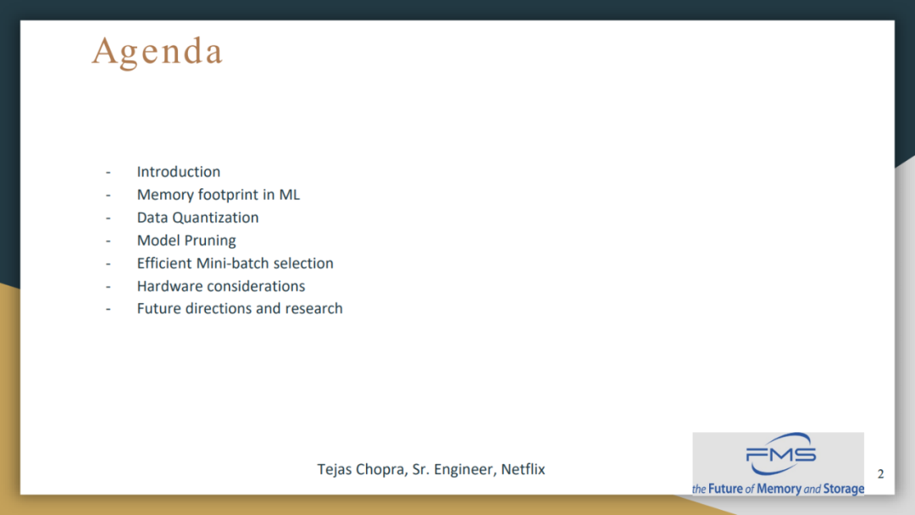Select 'Efficient Mini-batch selection' line
This screenshot has height=515, width=915.
pyautogui.click(x=236, y=263)
